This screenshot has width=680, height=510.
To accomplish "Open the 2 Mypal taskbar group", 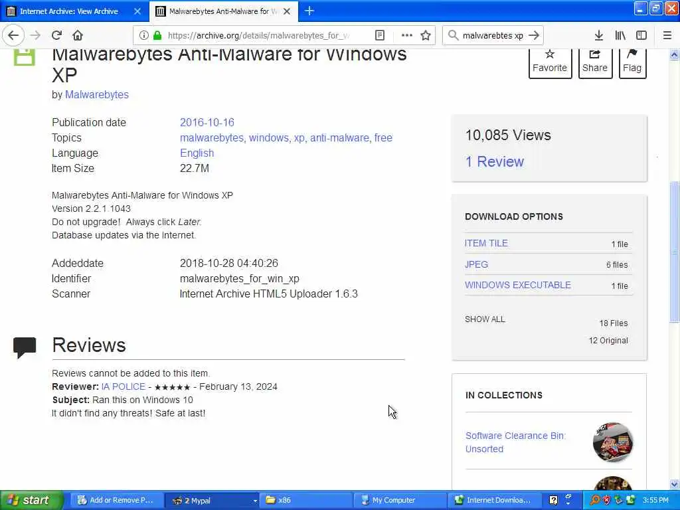I will 212,500.
